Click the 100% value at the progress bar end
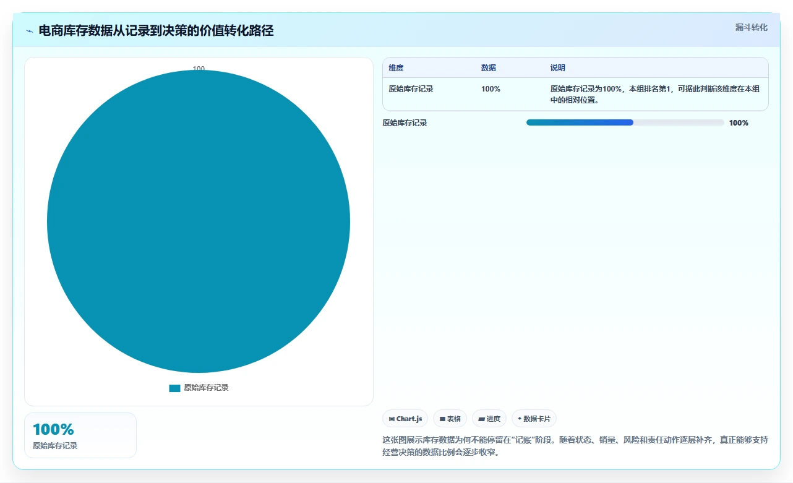 pyautogui.click(x=739, y=123)
